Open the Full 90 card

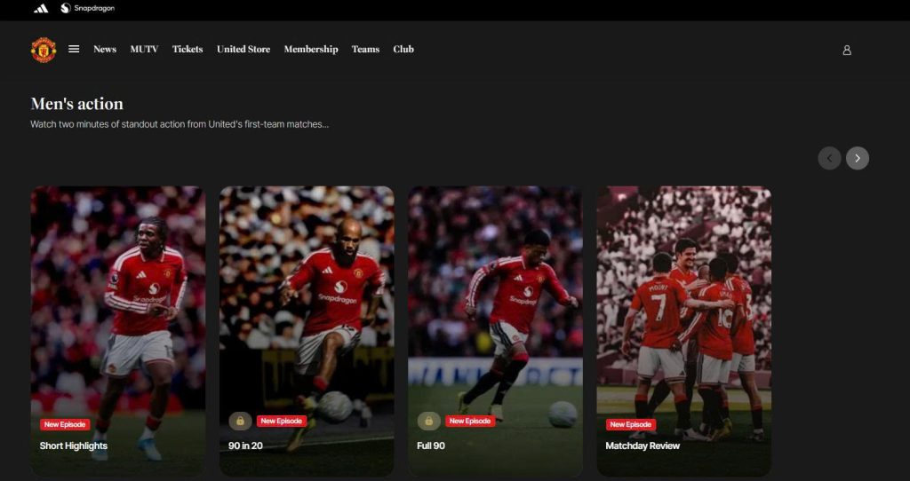tap(495, 331)
